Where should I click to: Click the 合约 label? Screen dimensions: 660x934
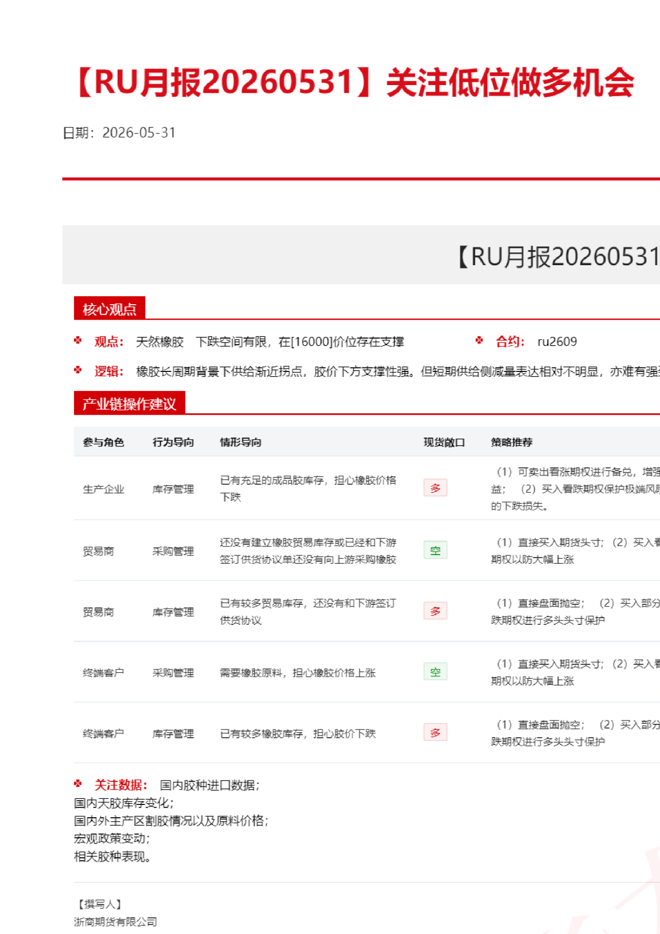coord(510,341)
